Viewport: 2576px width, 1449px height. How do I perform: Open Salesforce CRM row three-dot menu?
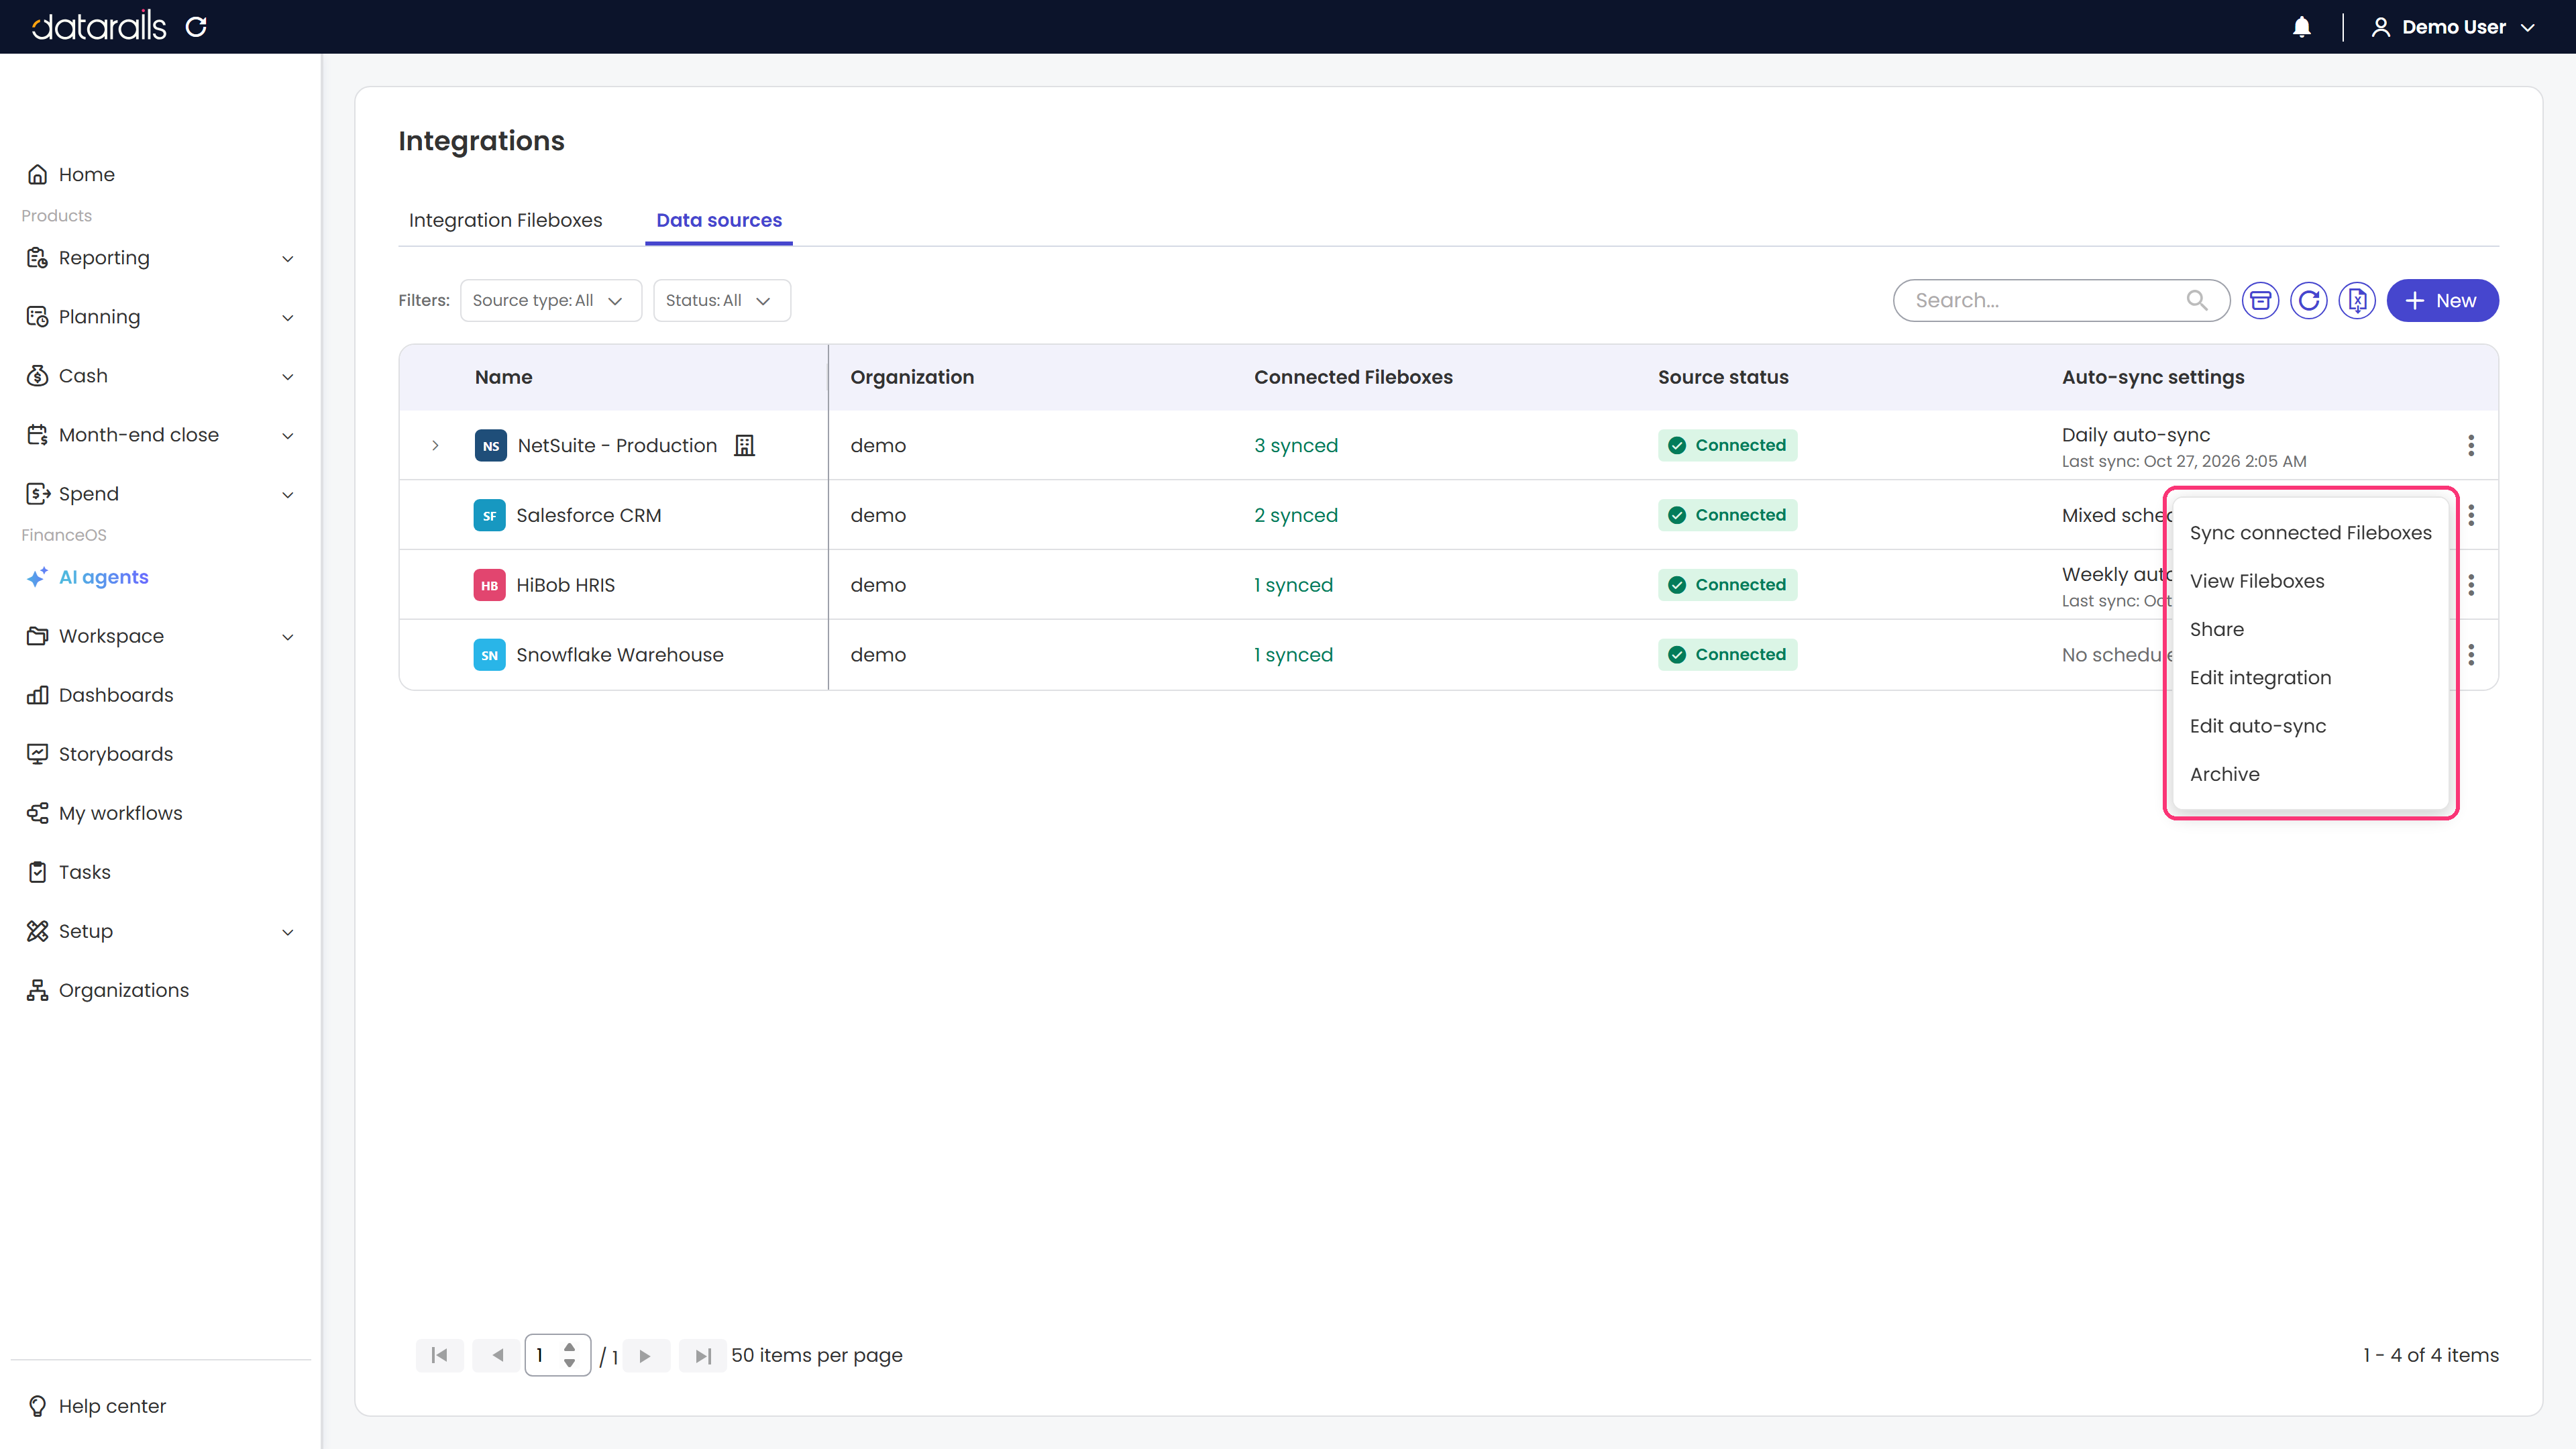click(x=2471, y=515)
